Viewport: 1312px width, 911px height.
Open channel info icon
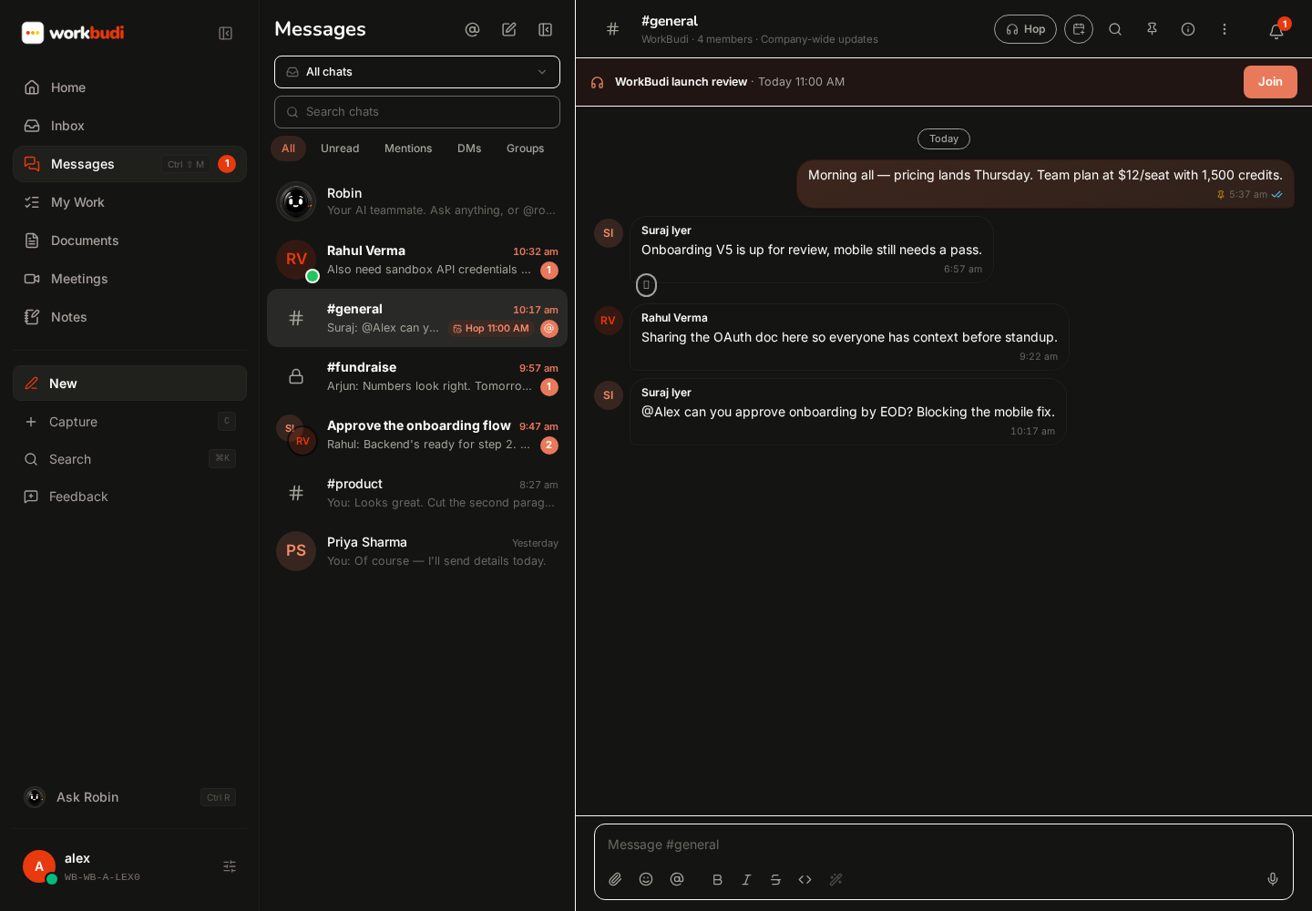coord(1188,29)
